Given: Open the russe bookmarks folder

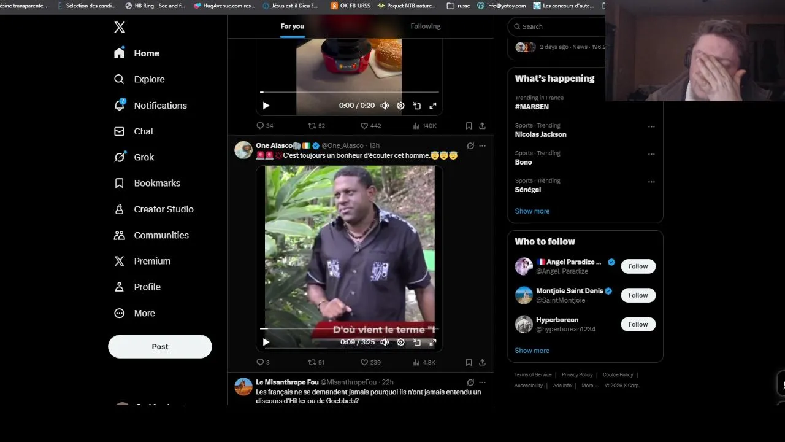Looking at the screenshot, I should (458, 6).
